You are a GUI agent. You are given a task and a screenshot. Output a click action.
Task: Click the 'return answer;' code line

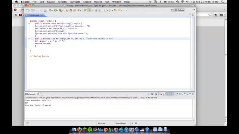pyautogui.click(x=43, y=44)
